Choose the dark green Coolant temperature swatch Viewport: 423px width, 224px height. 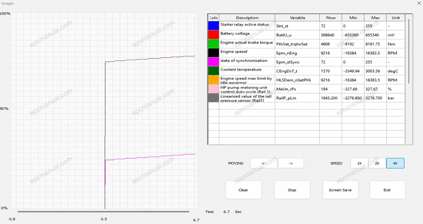click(214, 71)
